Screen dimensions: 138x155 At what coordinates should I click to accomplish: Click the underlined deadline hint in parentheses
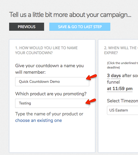[122, 65]
